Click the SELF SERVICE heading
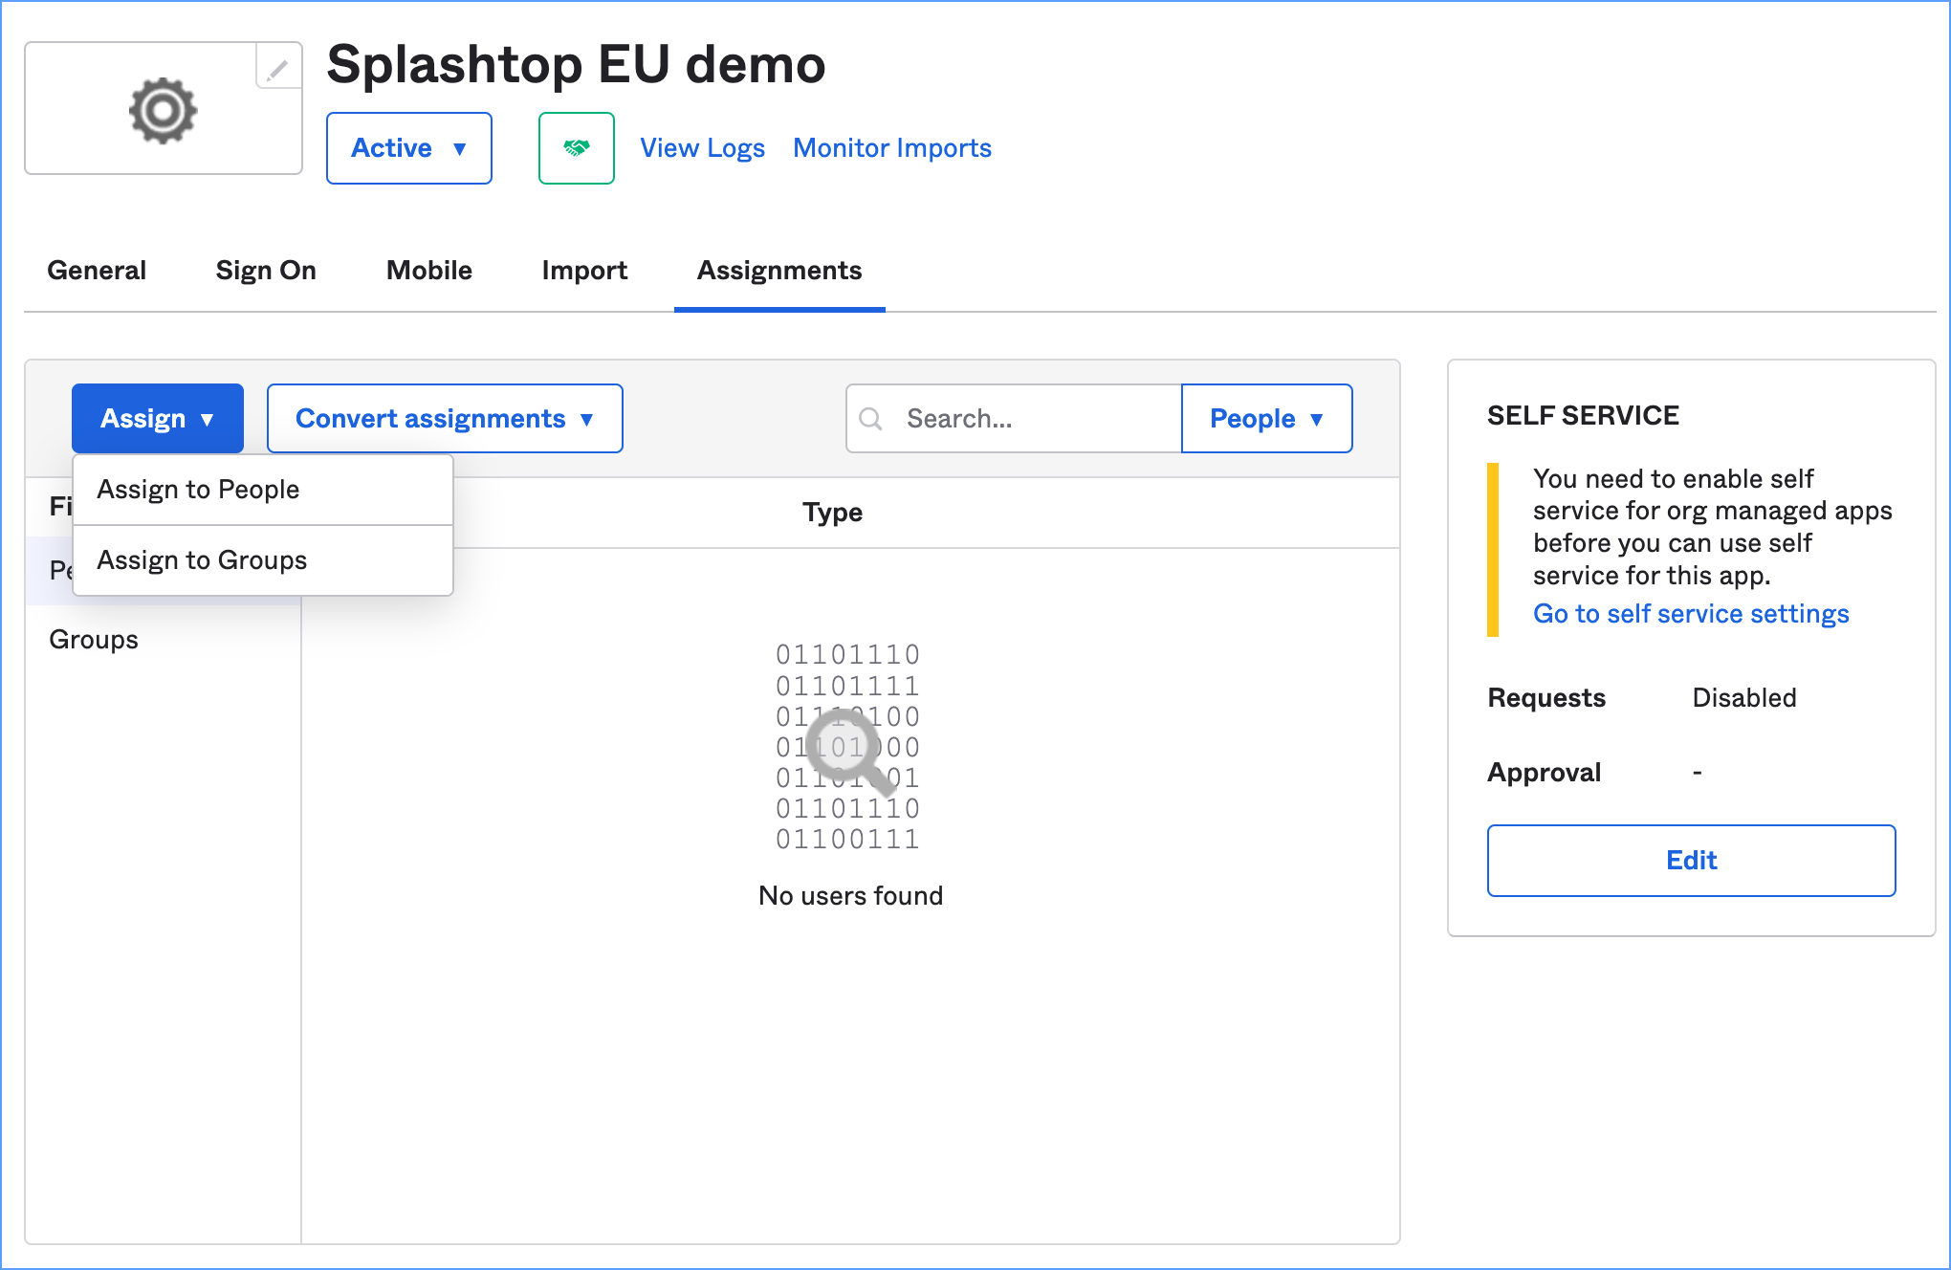1951x1270 pixels. tap(1583, 415)
